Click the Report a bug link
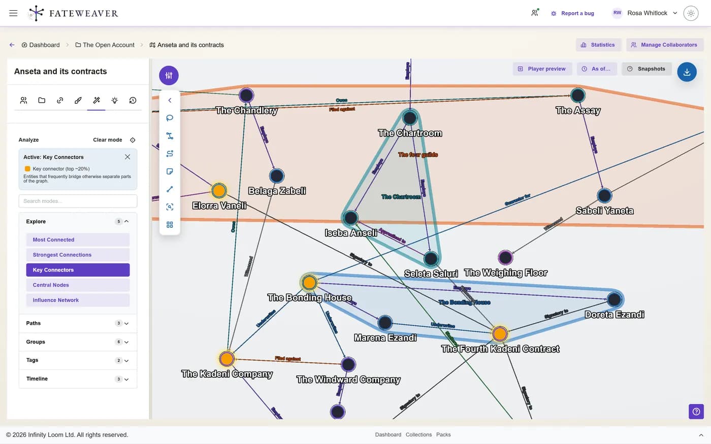The image size is (711, 444). pos(572,13)
